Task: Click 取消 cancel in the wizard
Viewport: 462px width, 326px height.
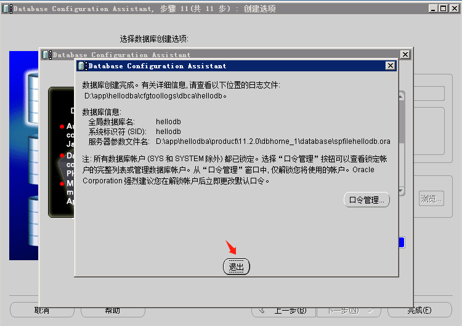Action: [x=42, y=311]
